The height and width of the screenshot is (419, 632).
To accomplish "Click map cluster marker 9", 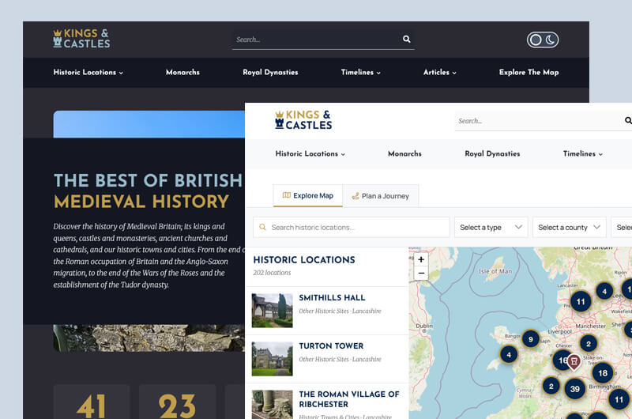I will click(x=530, y=339).
